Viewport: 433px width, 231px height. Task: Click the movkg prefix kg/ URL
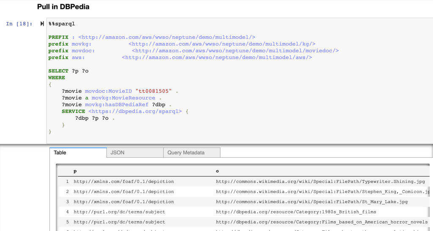[222, 44]
